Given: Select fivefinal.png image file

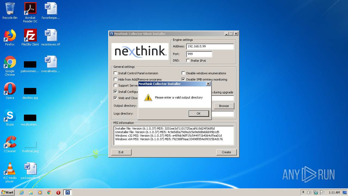Looking at the screenshot, I should [x=30, y=146].
